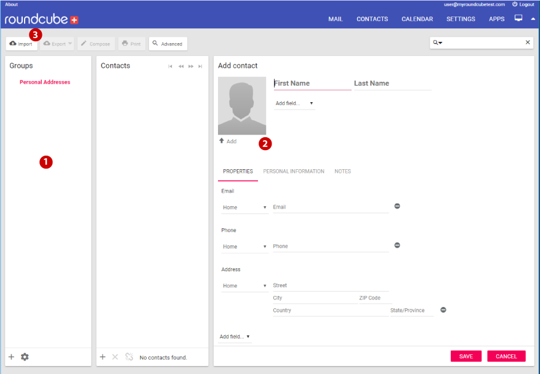Click the Import toolbar button

click(x=22, y=44)
